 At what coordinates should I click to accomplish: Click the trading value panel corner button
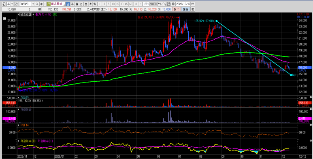pos(311,109)
